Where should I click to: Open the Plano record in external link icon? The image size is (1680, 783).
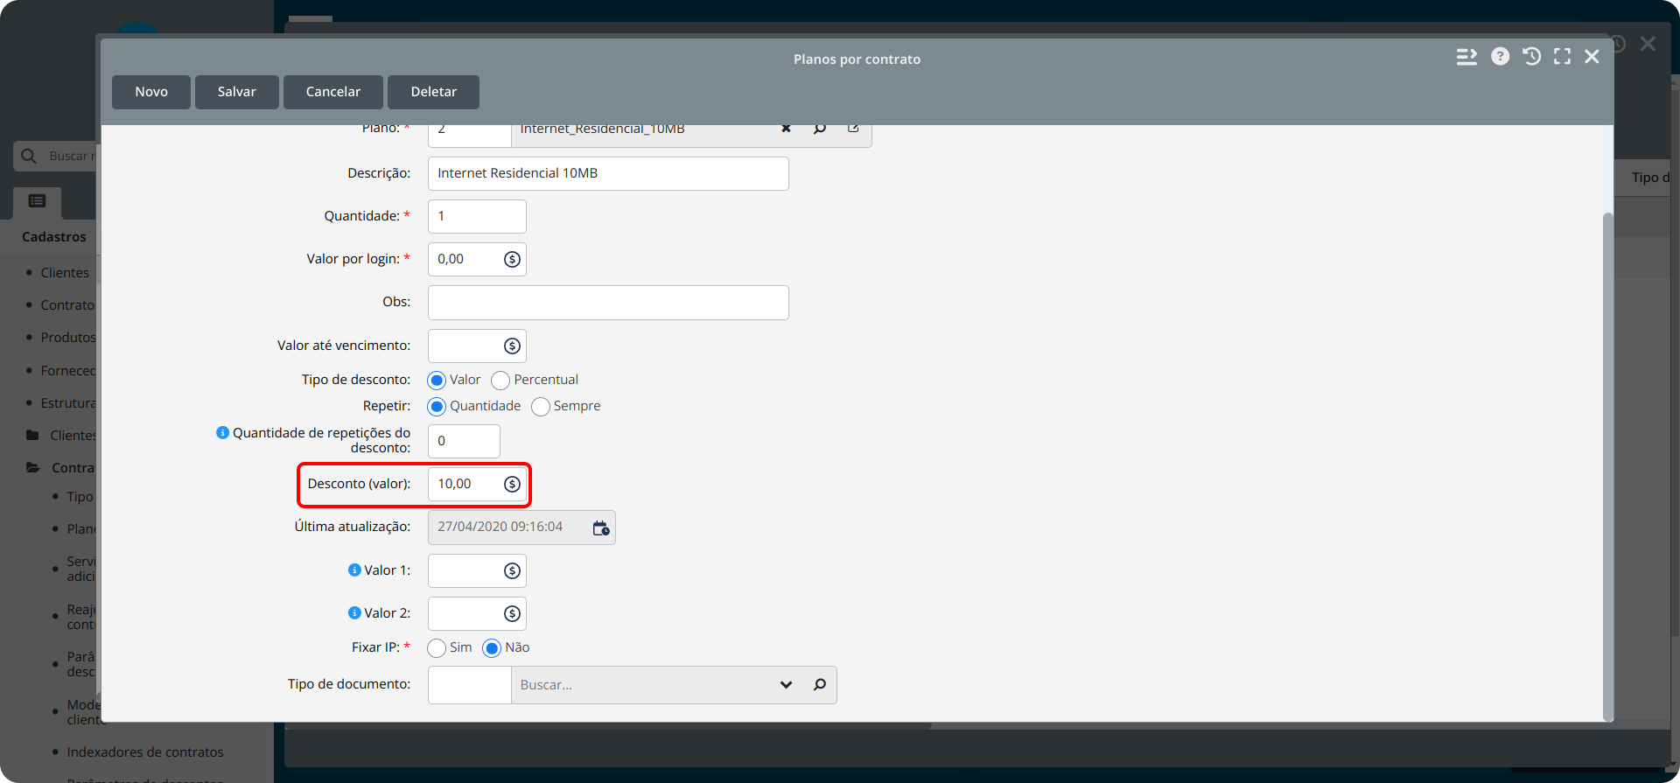click(853, 129)
